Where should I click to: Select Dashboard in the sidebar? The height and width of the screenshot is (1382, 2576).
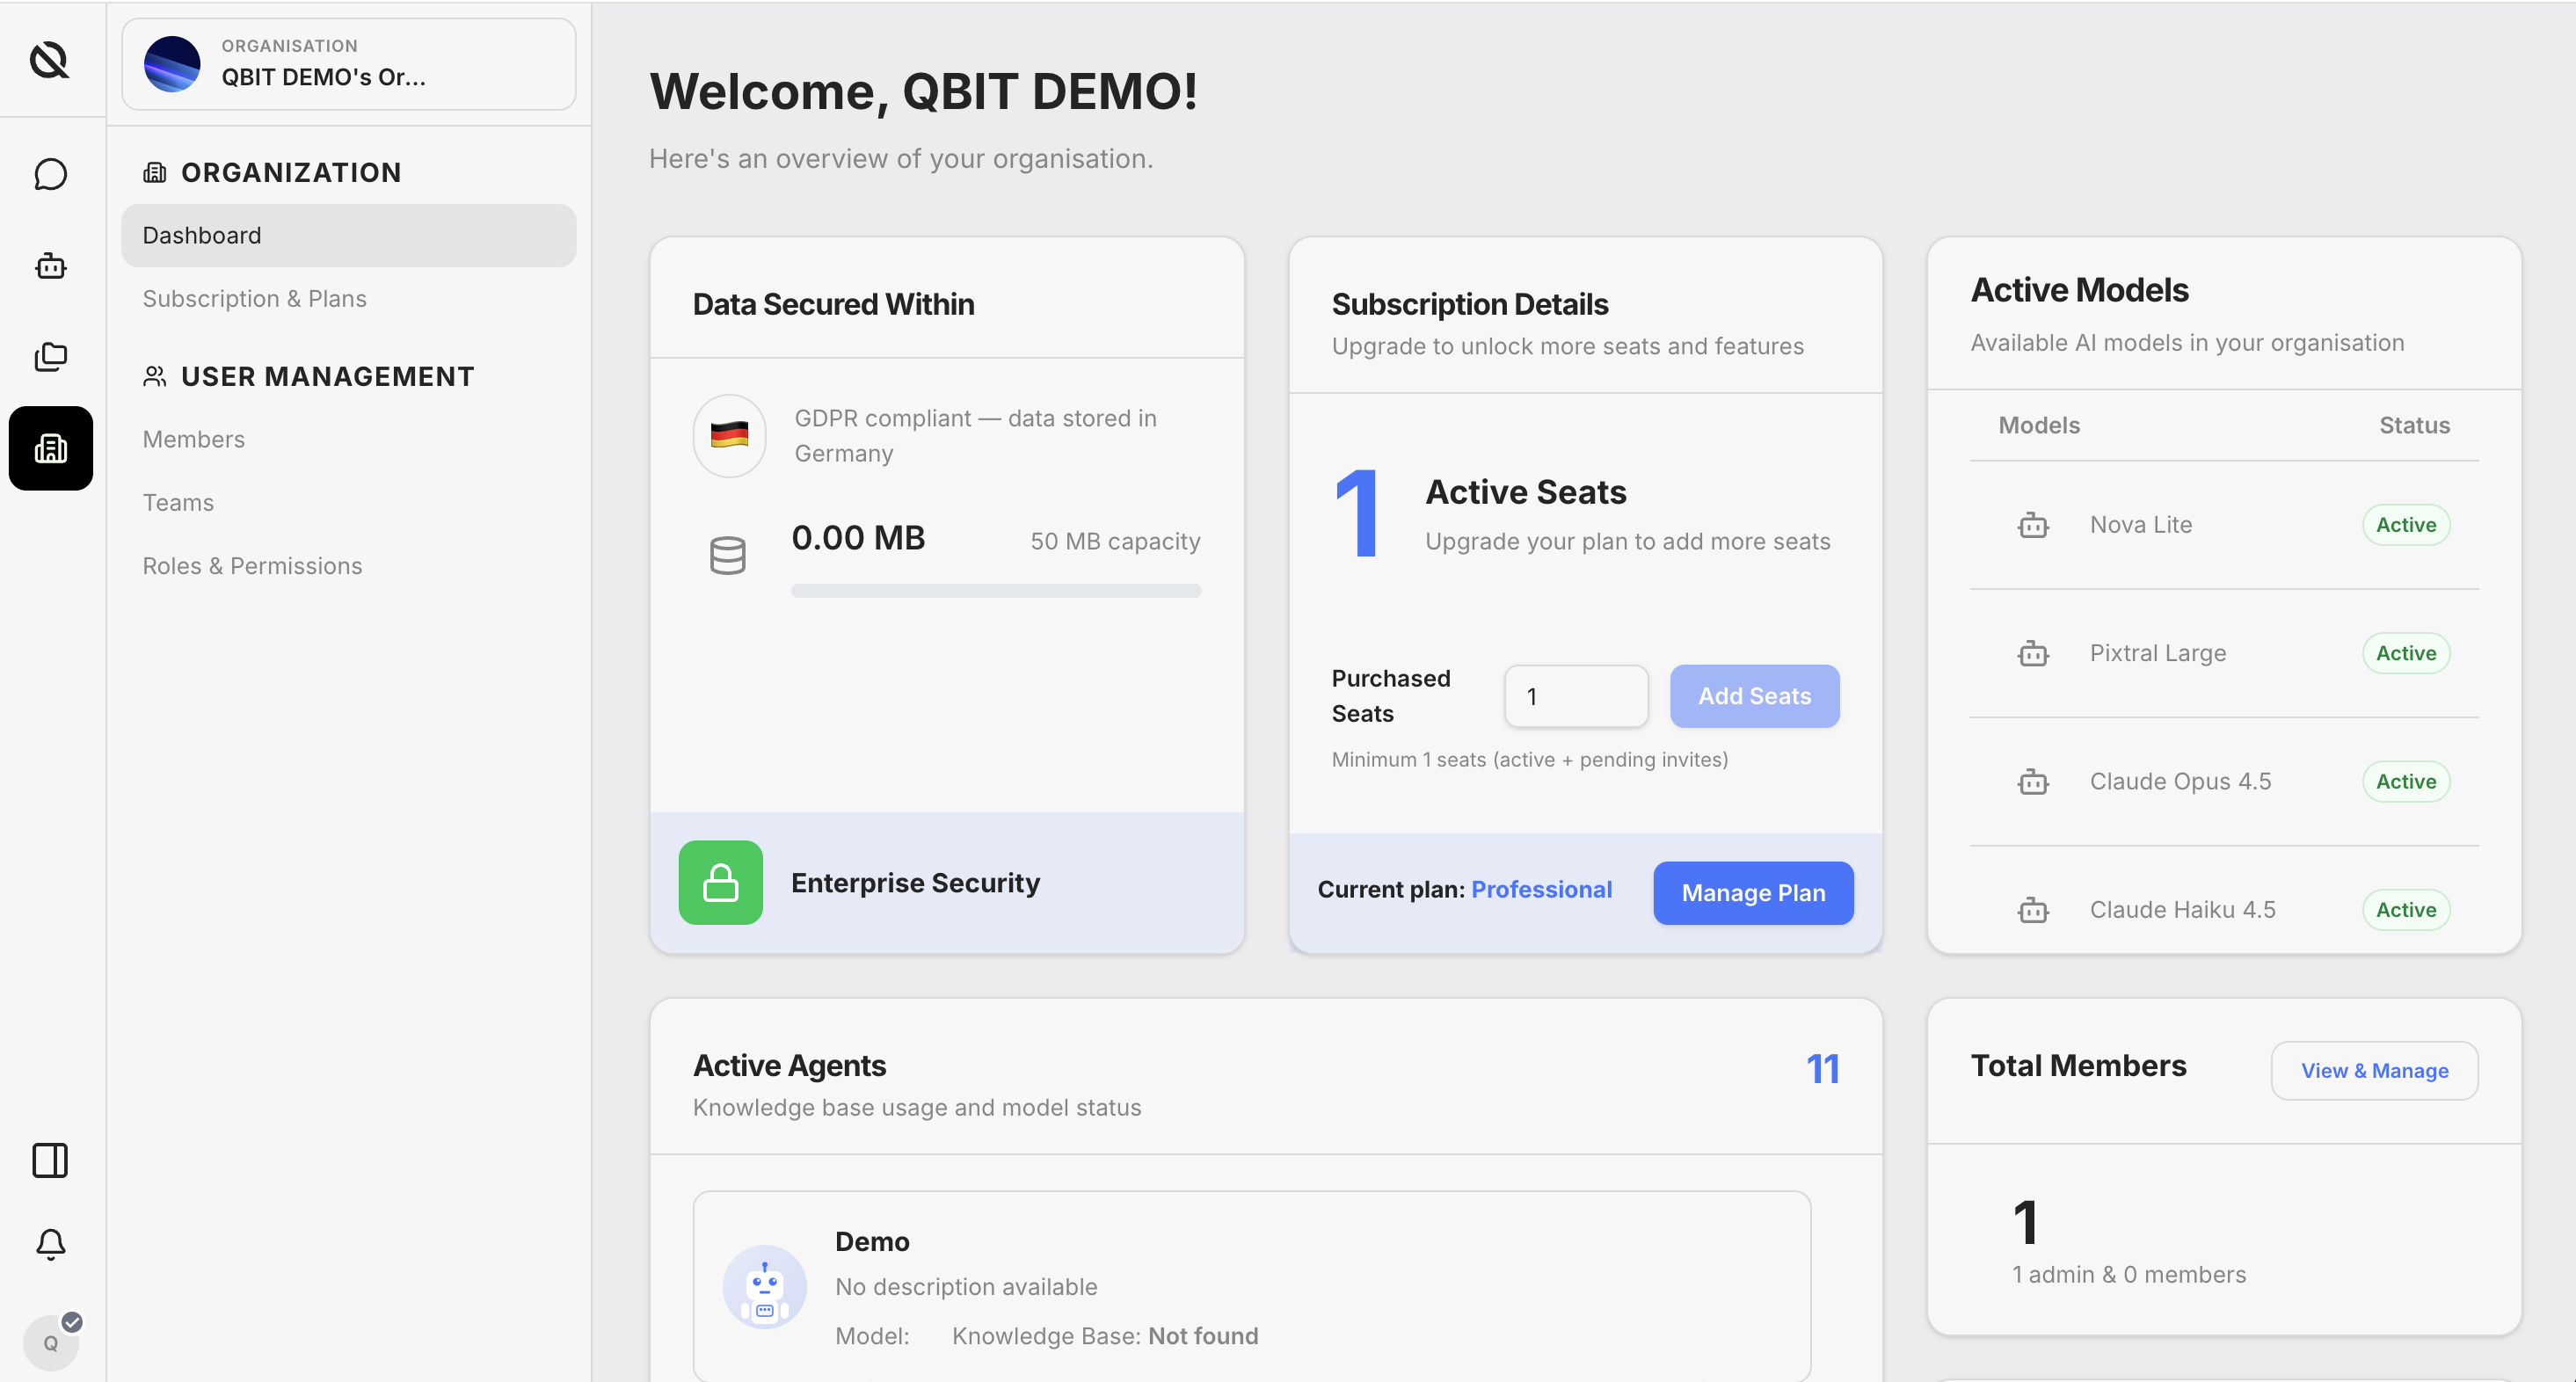[x=348, y=235]
